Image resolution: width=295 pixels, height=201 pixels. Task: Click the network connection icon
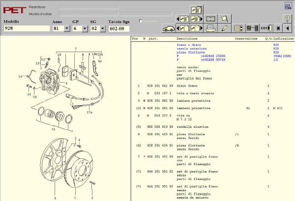pos(252,29)
